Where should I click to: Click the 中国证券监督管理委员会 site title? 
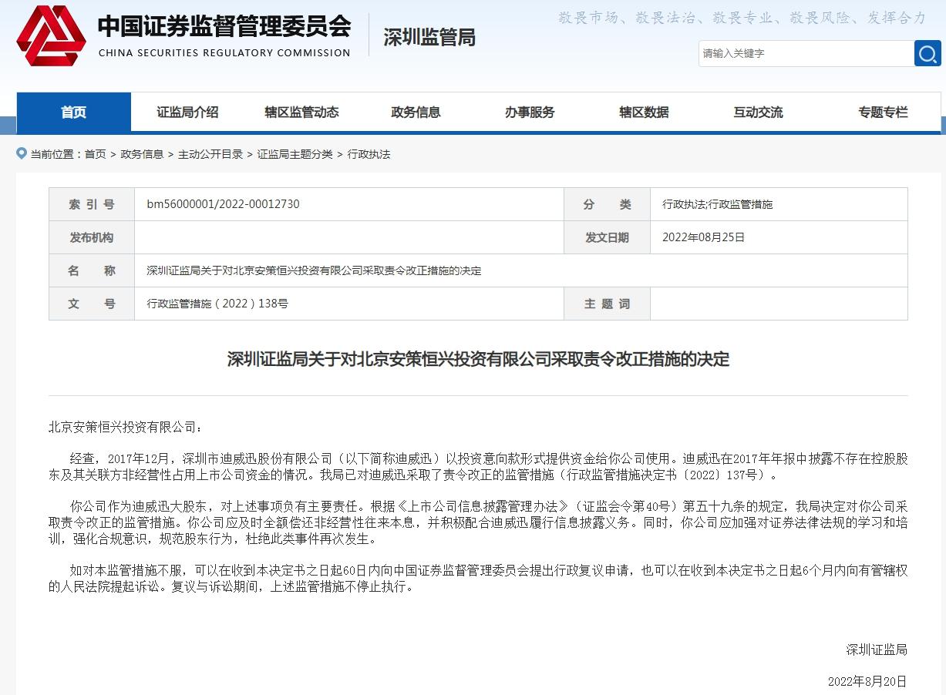click(x=224, y=27)
